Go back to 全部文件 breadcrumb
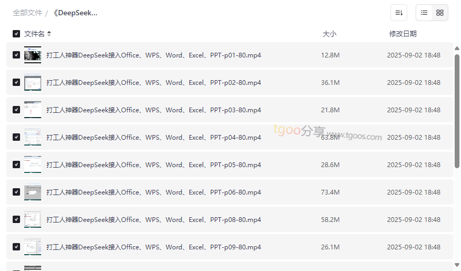The image size is (461, 271). 27,13
